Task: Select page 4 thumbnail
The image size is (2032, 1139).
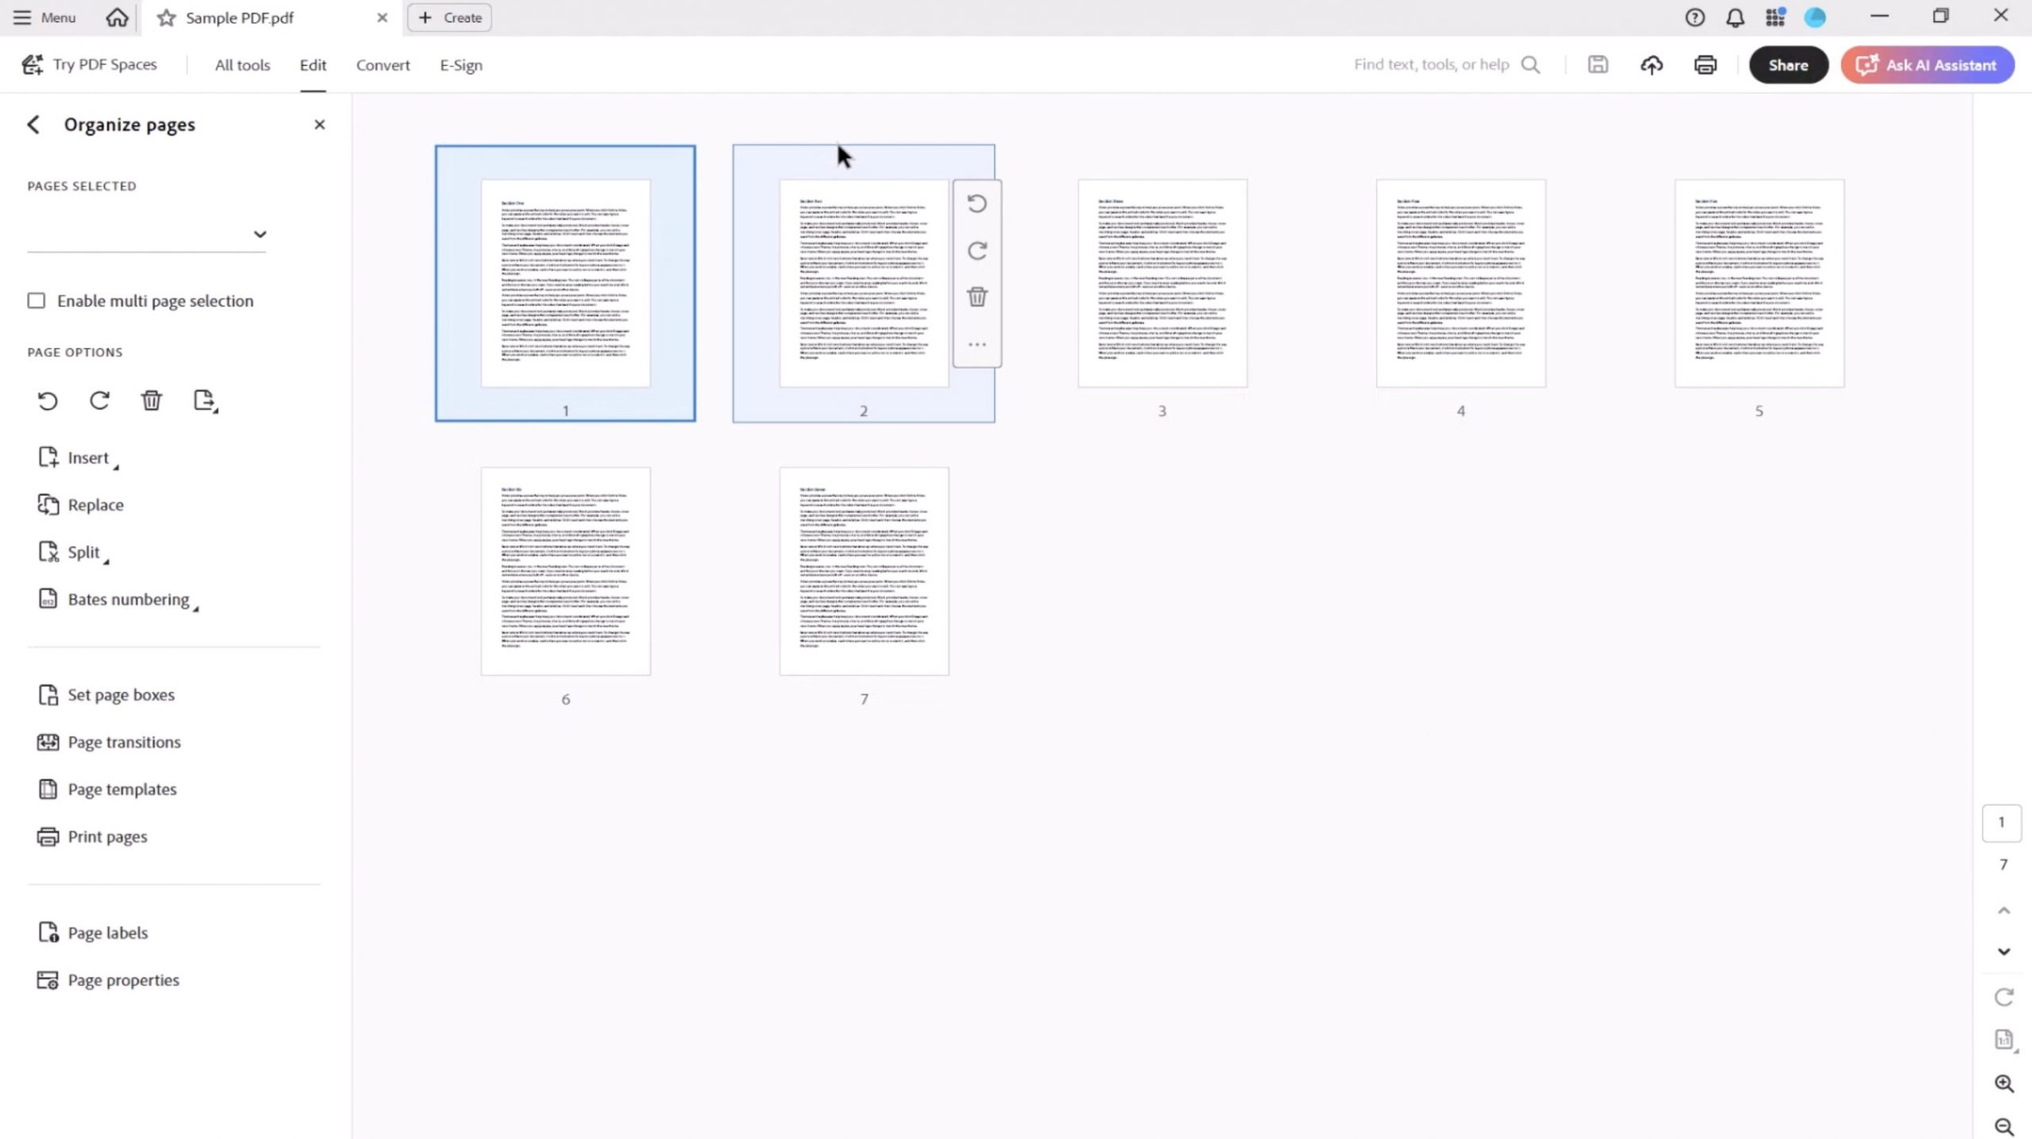Action: click(1460, 283)
